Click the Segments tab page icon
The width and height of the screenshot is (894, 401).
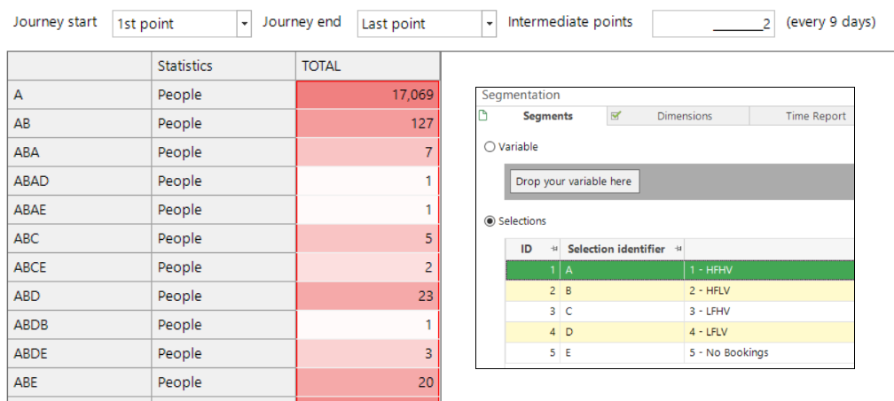coord(482,116)
